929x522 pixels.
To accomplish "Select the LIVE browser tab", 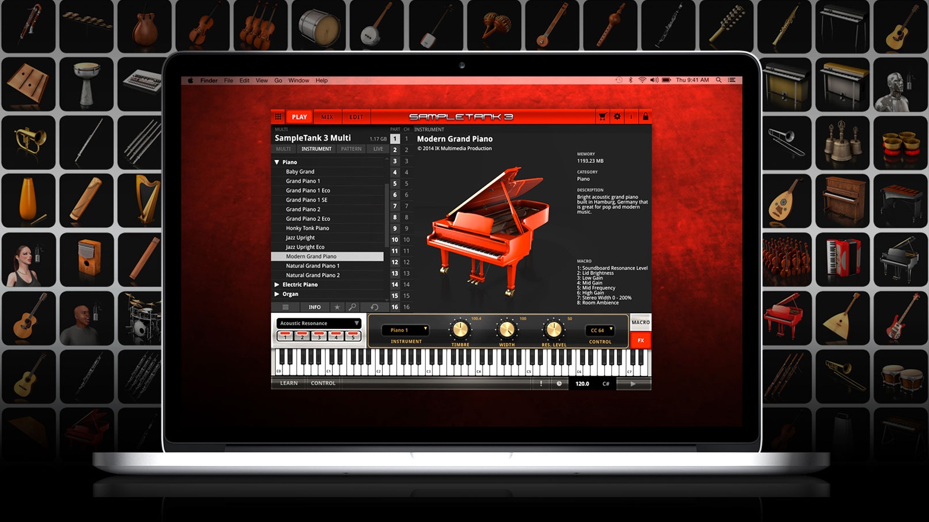I will (x=378, y=149).
